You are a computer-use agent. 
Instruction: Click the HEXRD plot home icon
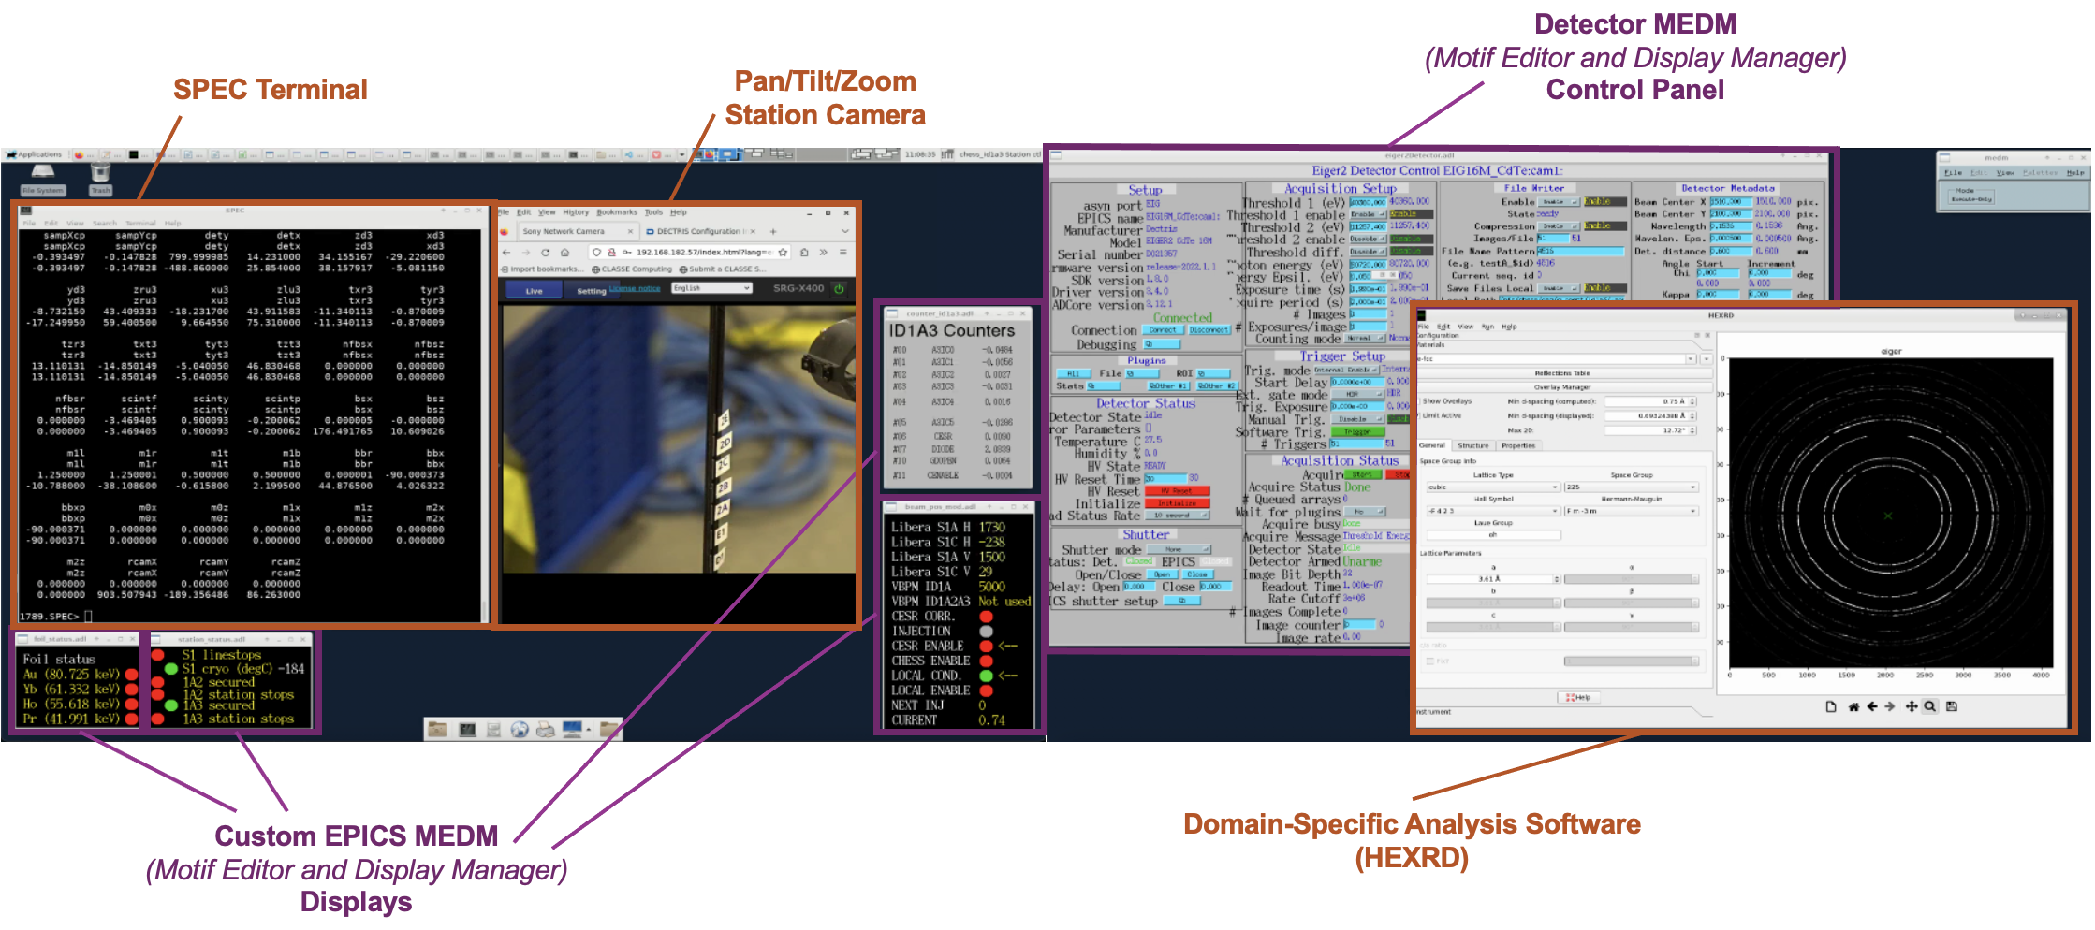(1853, 707)
